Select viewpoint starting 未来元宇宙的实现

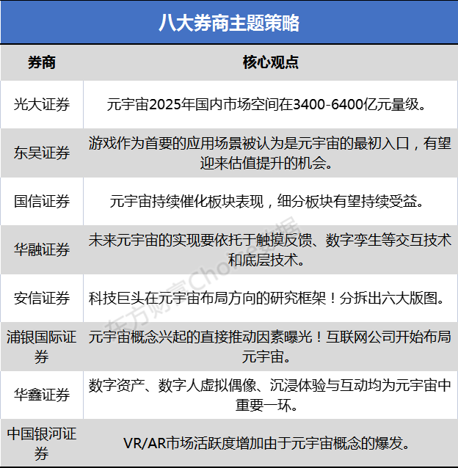tap(270, 250)
